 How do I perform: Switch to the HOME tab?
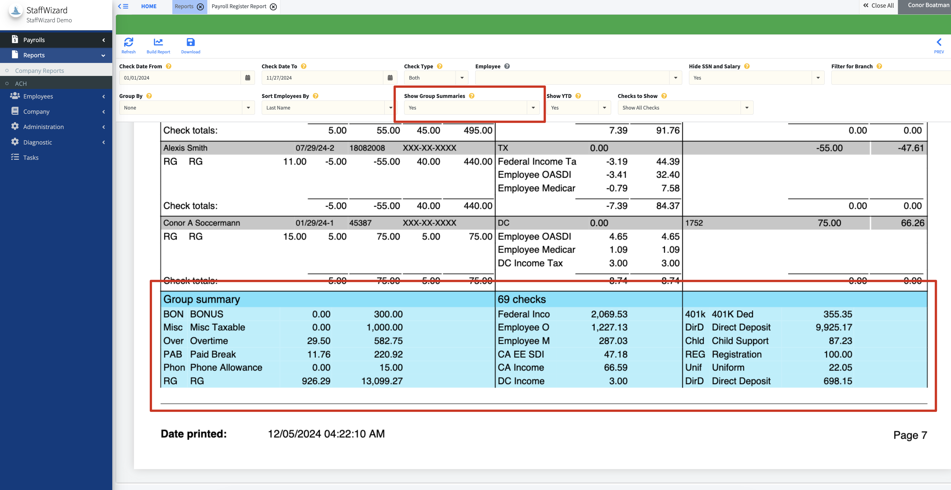click(149, 6)
